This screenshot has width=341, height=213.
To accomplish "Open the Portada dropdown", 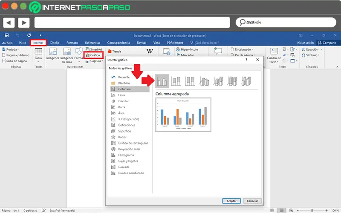I will click(x=10, y=49).
